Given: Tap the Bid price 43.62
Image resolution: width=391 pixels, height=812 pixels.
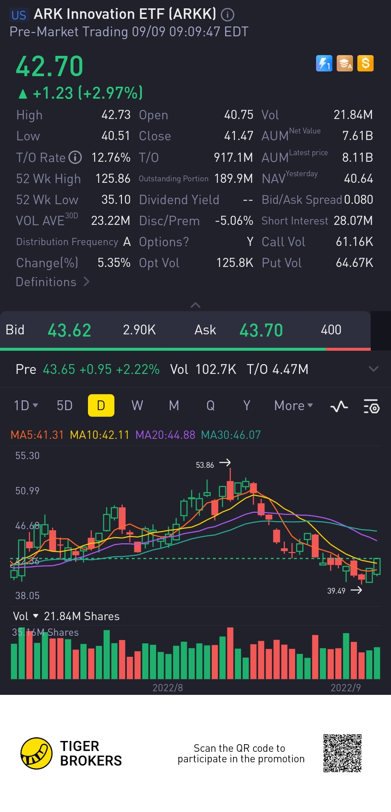Looking at the screenshot, I should pos(70,330).
